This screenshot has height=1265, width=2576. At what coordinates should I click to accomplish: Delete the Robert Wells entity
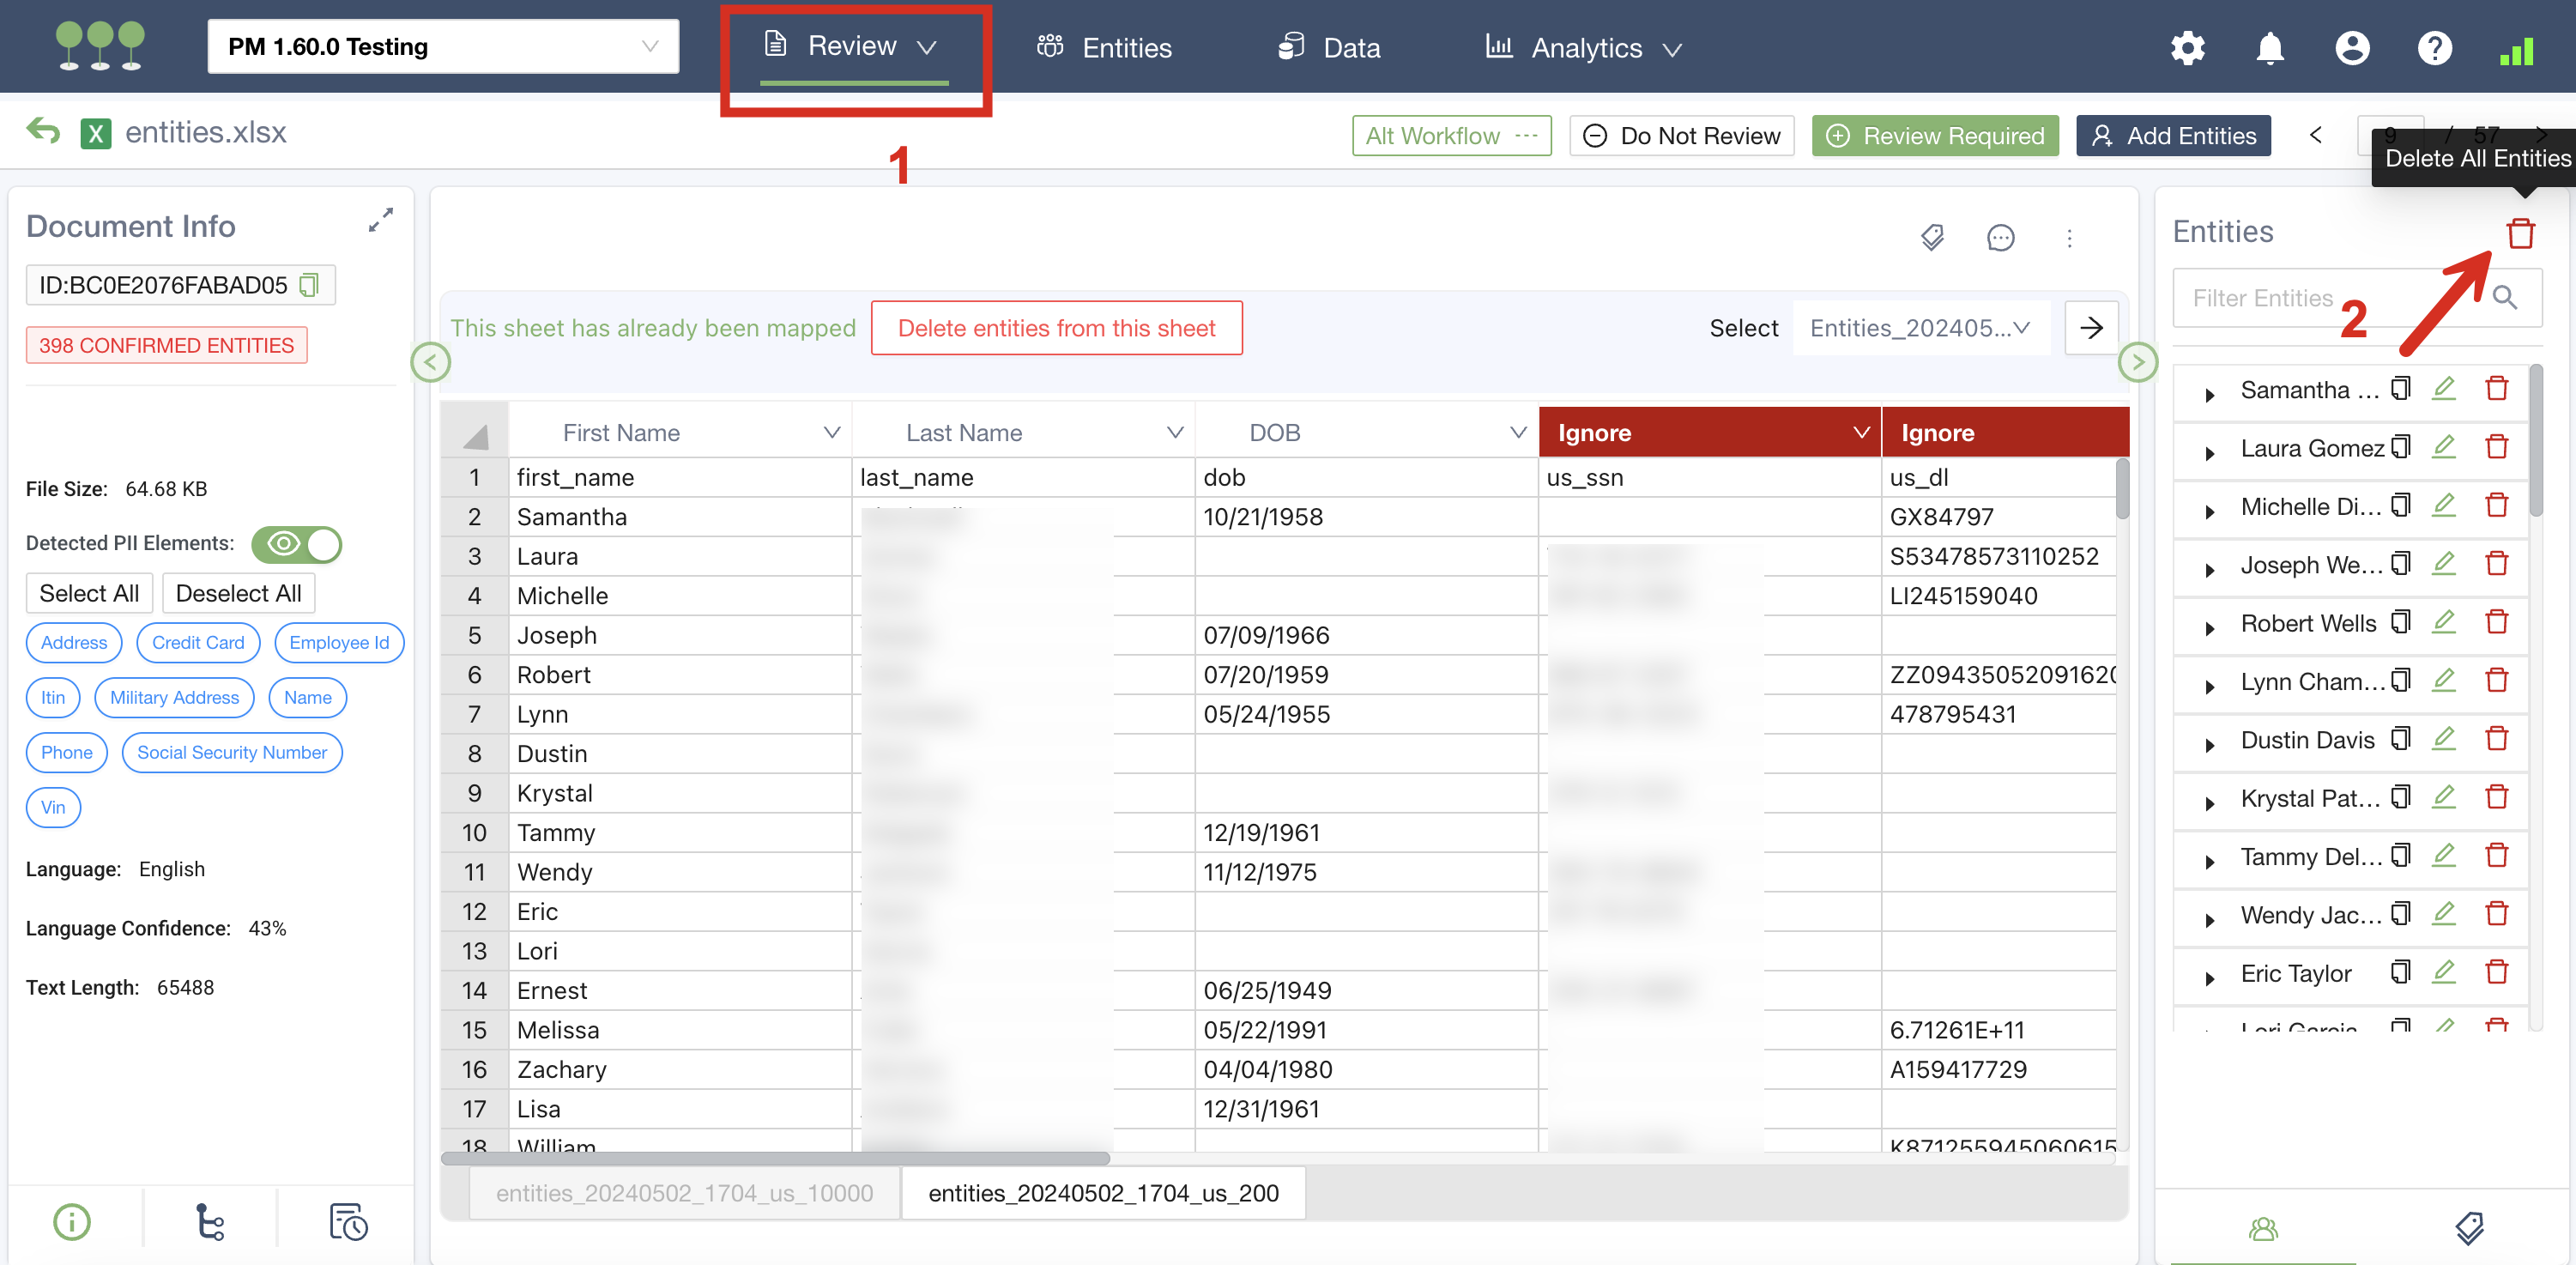coord(2497,622)
